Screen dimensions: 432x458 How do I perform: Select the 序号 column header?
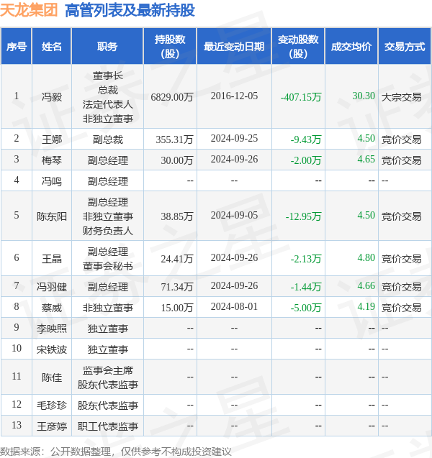click(x=17, y=47)
